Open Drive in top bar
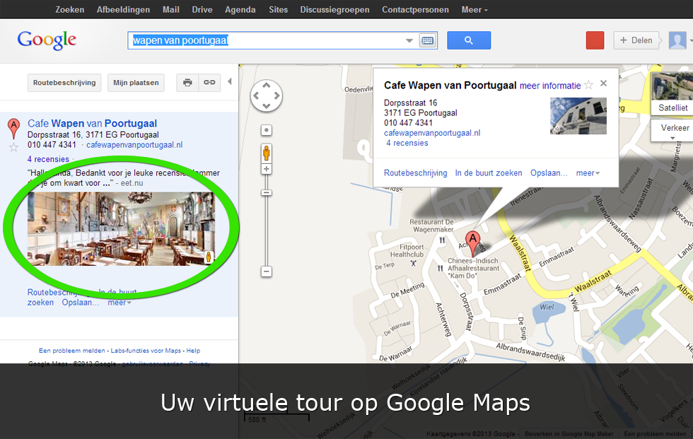This screenshot has height=439, width=693. click(x=202, y=10)
